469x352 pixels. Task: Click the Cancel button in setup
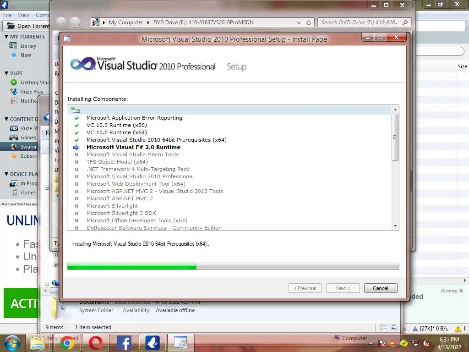tap(381, 288)
